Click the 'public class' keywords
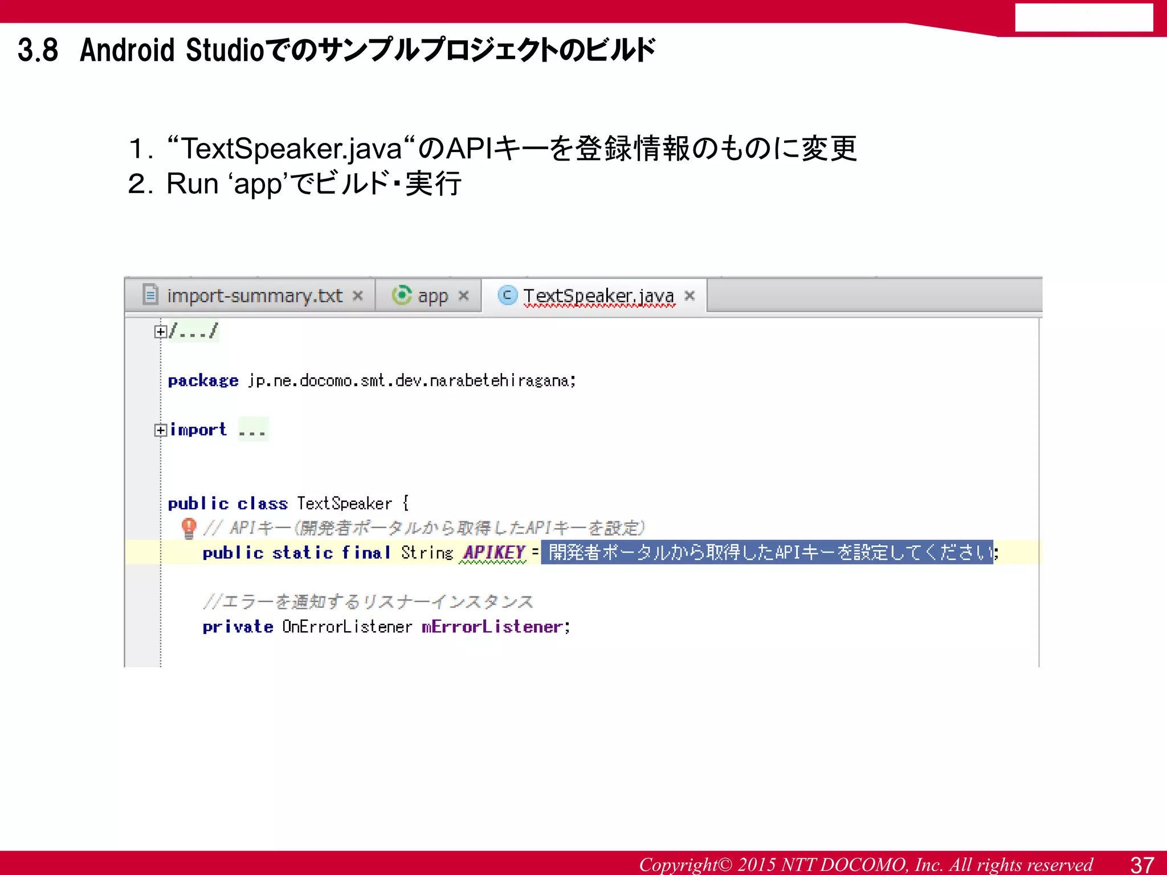 pyautogui.click(x=228, y=504)
